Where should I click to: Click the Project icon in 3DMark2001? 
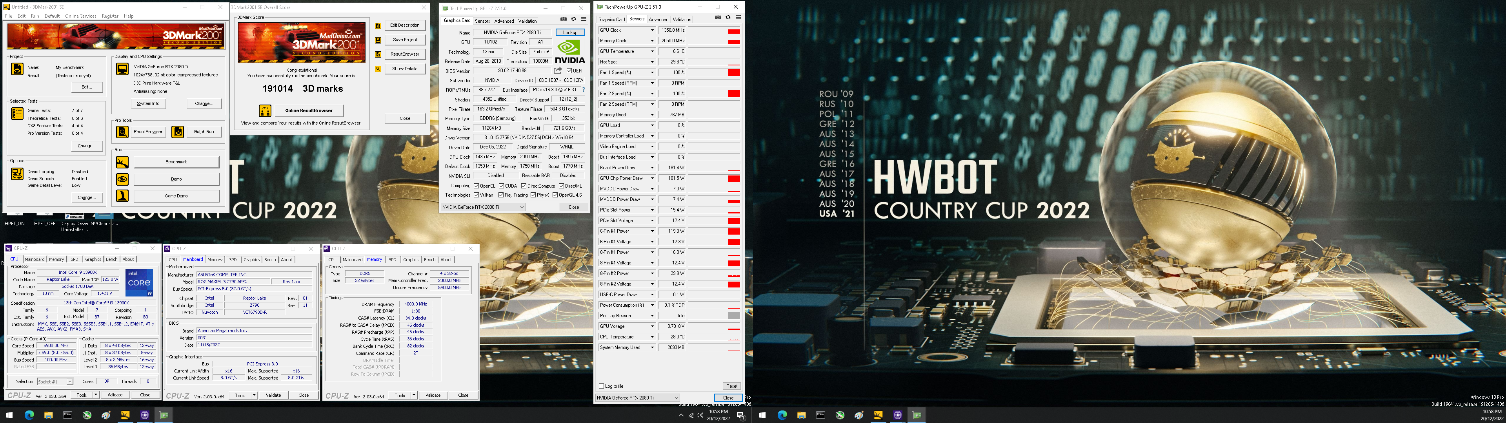click(17, 69)
